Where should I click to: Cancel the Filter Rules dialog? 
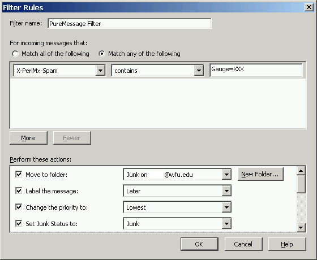pos(243,244)
